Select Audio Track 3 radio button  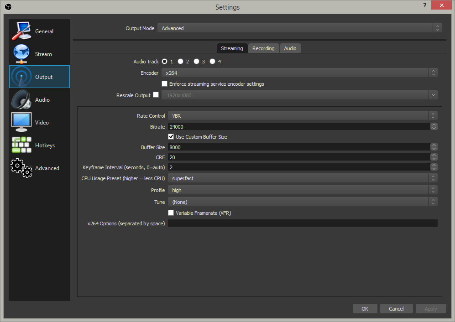(196, 62)
